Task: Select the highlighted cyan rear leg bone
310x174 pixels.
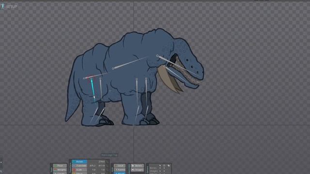Action: 93,90
